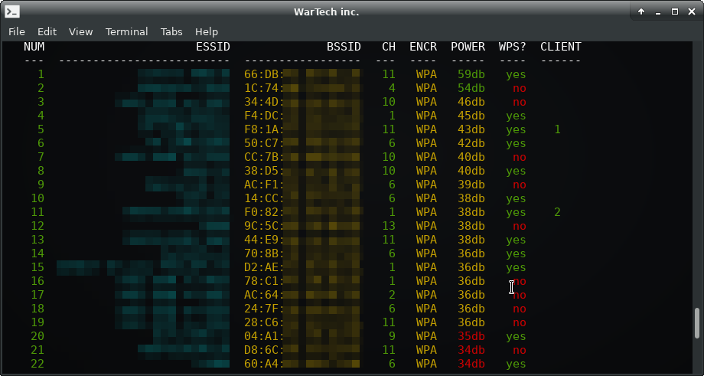The width and height of the screenshot is (704, 376).
Task: Click the WarTech inc. title bar text
Action: (x=326, y=11)
